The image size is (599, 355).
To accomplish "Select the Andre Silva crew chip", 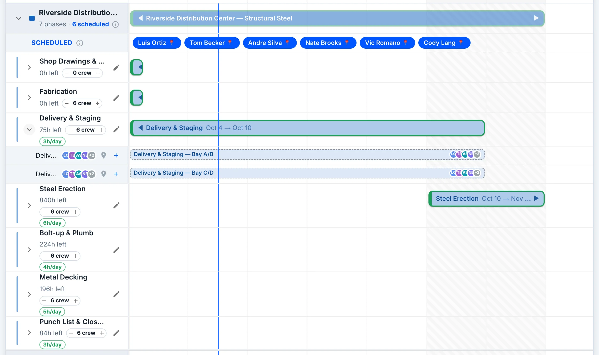I will [270, 43].
